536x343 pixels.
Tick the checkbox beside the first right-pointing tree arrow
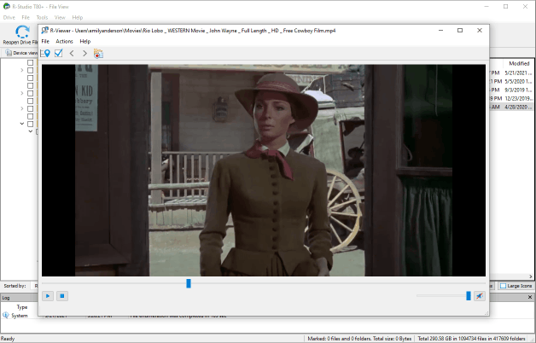(x=31, y=70)
